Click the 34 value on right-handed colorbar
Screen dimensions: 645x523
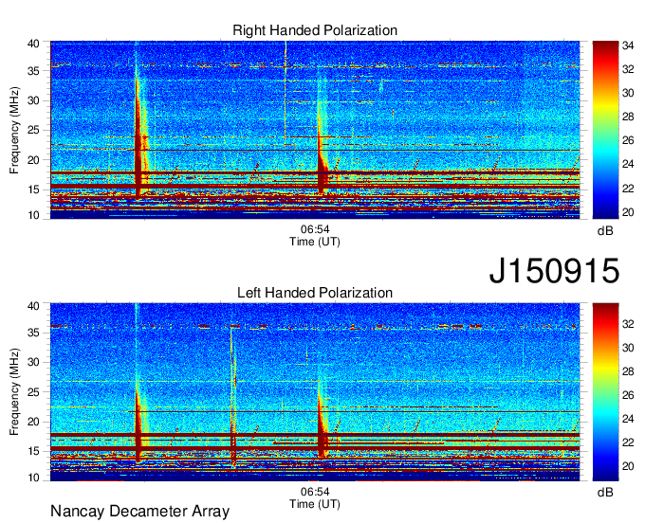(628, 45)
